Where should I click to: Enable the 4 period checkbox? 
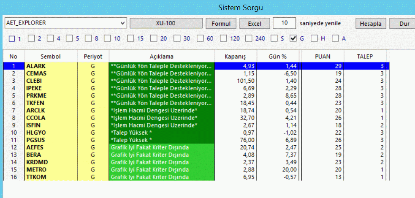tap(50, 39)
